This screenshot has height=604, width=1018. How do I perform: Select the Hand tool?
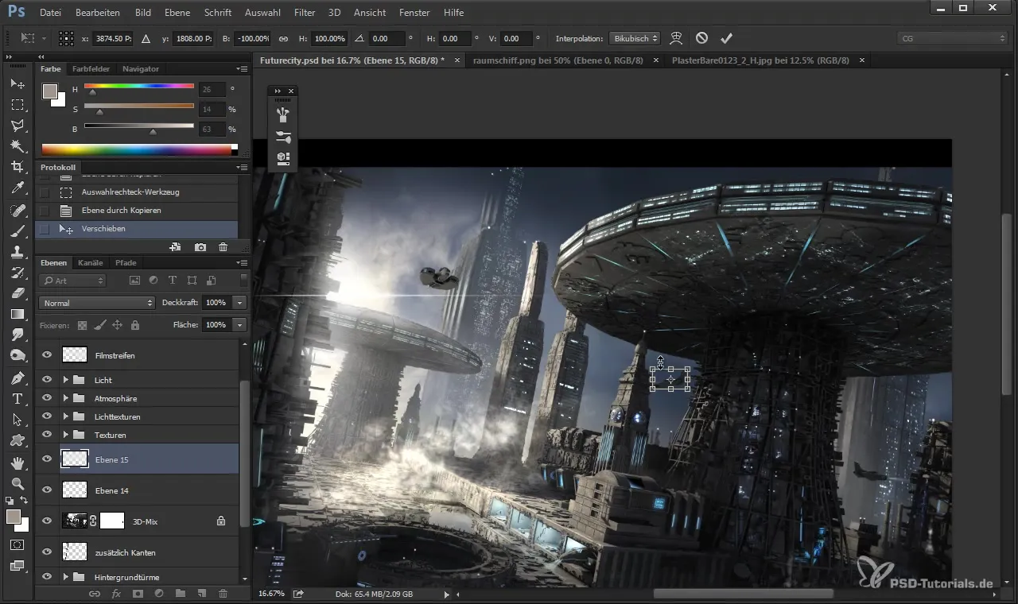tap(17, 463)
